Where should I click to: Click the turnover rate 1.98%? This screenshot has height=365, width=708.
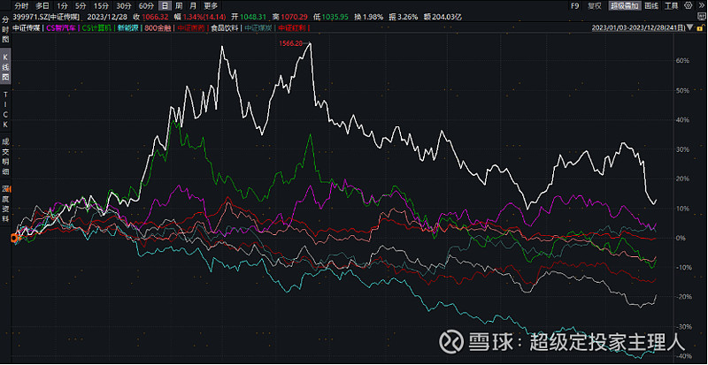pos(374,17)
